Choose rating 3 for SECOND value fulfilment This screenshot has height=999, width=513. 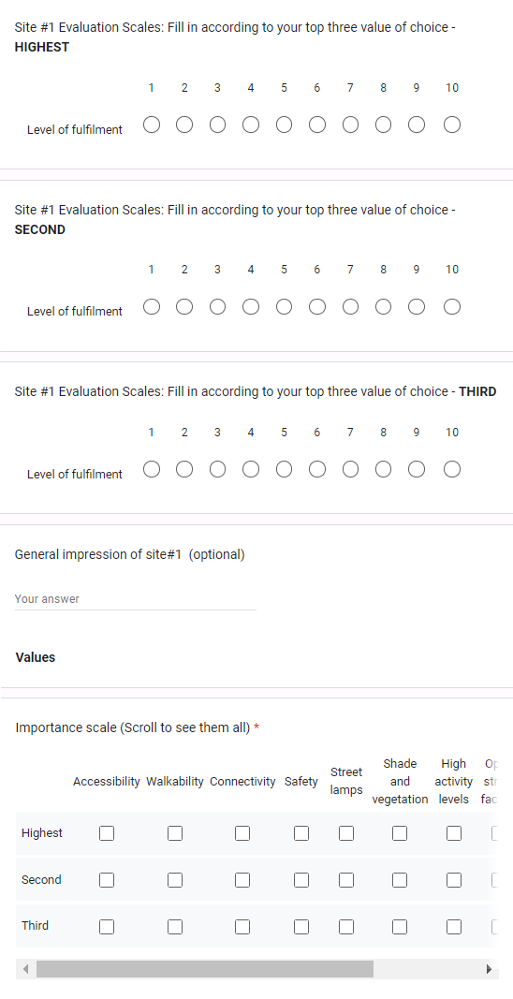pyautogui.click(x=217, y=307)
